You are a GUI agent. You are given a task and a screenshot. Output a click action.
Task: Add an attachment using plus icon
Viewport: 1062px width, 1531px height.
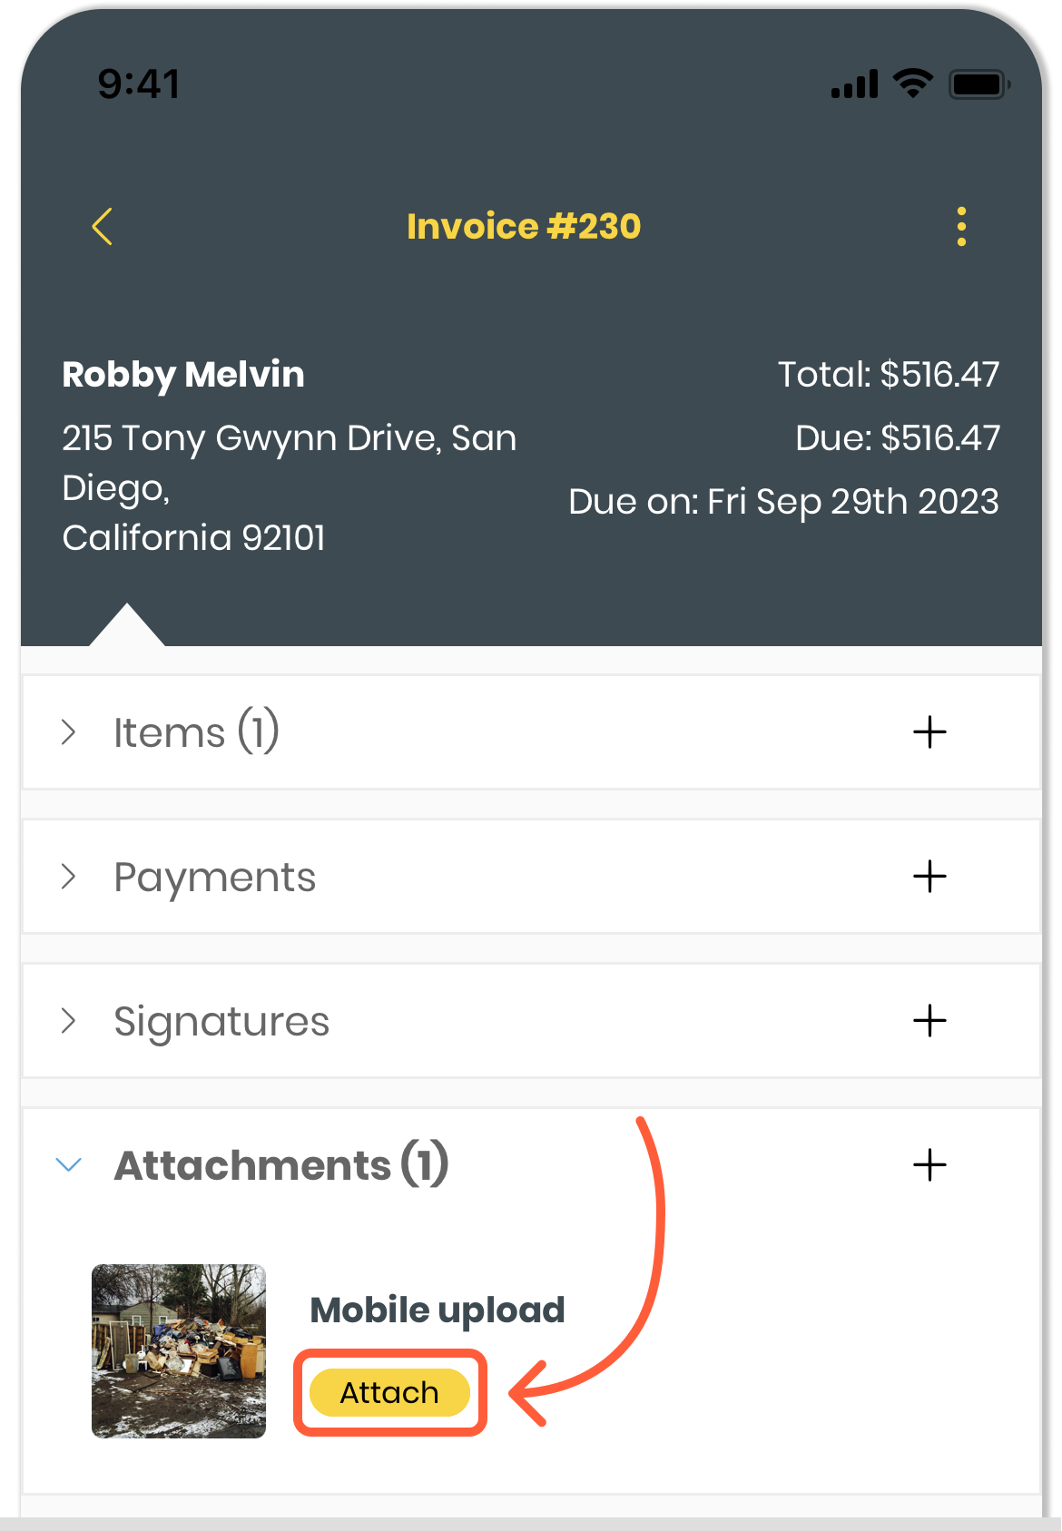click(x=929, y=1165)
